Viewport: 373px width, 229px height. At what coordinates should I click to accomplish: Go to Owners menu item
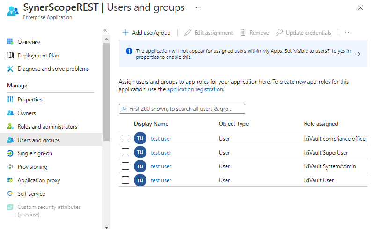tap(27, 113)
